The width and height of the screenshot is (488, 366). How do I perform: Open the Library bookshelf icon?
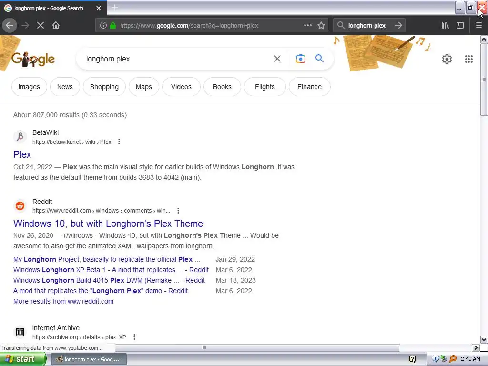tap(445, 26)
